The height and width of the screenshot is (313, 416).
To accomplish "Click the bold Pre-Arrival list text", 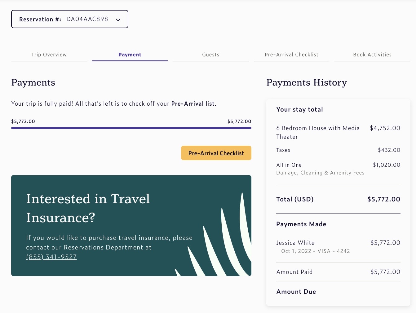I will pyautogui.click(x=194, y=104).
